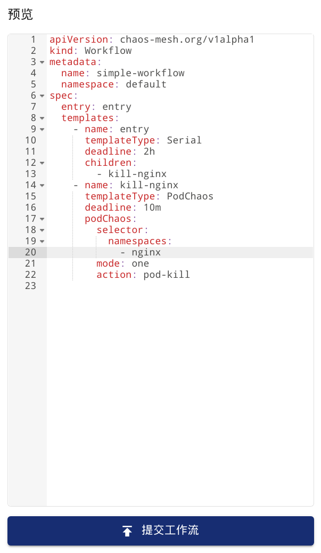Screen dimensions: 321x553
Task: Click the 预览 preview heading
Action: 18,15
